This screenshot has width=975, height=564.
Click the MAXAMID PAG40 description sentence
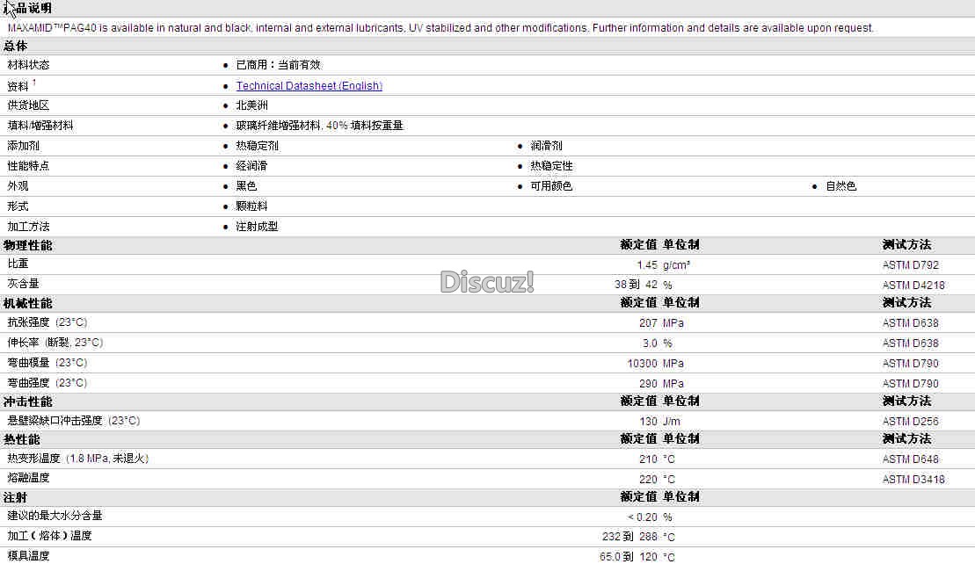click(x=440, y=28)
